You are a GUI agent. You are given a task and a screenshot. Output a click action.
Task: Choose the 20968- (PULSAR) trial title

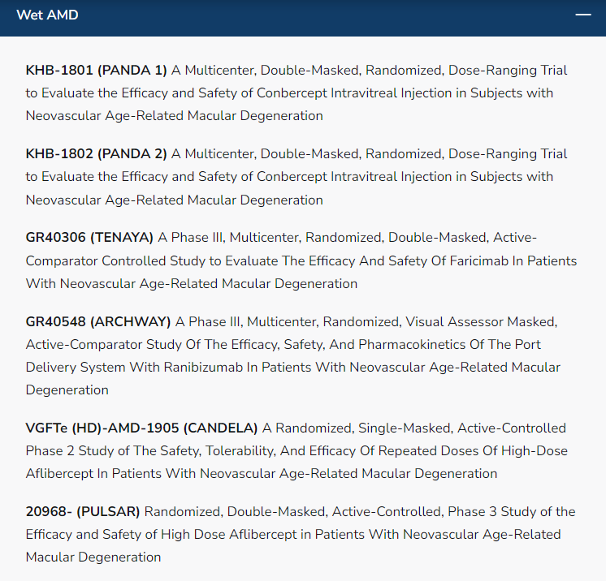point(83,512)
